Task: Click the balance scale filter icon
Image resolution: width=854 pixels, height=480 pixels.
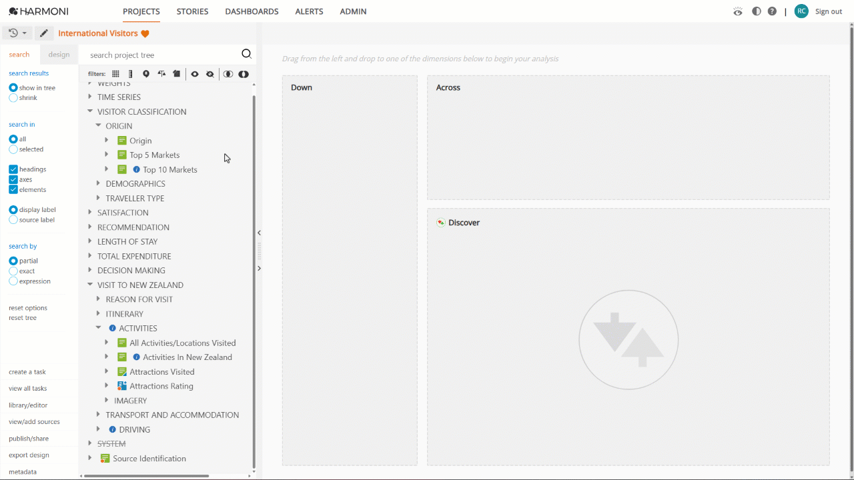Action: (x=161, y=74)
